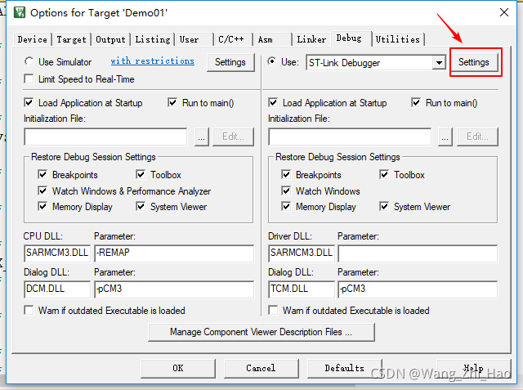Screen dimensions: 523x390
Task: Switch to the Device tab
Action: pos(33,39)
